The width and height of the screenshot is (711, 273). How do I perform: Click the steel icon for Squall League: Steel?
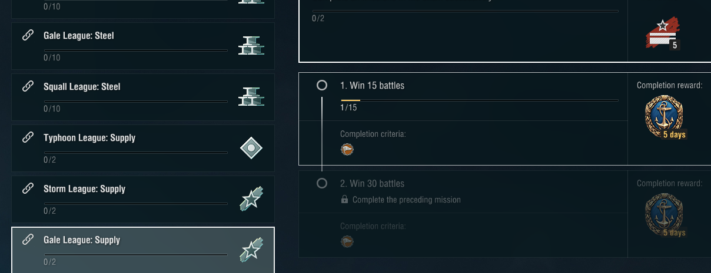coord(251,96)
